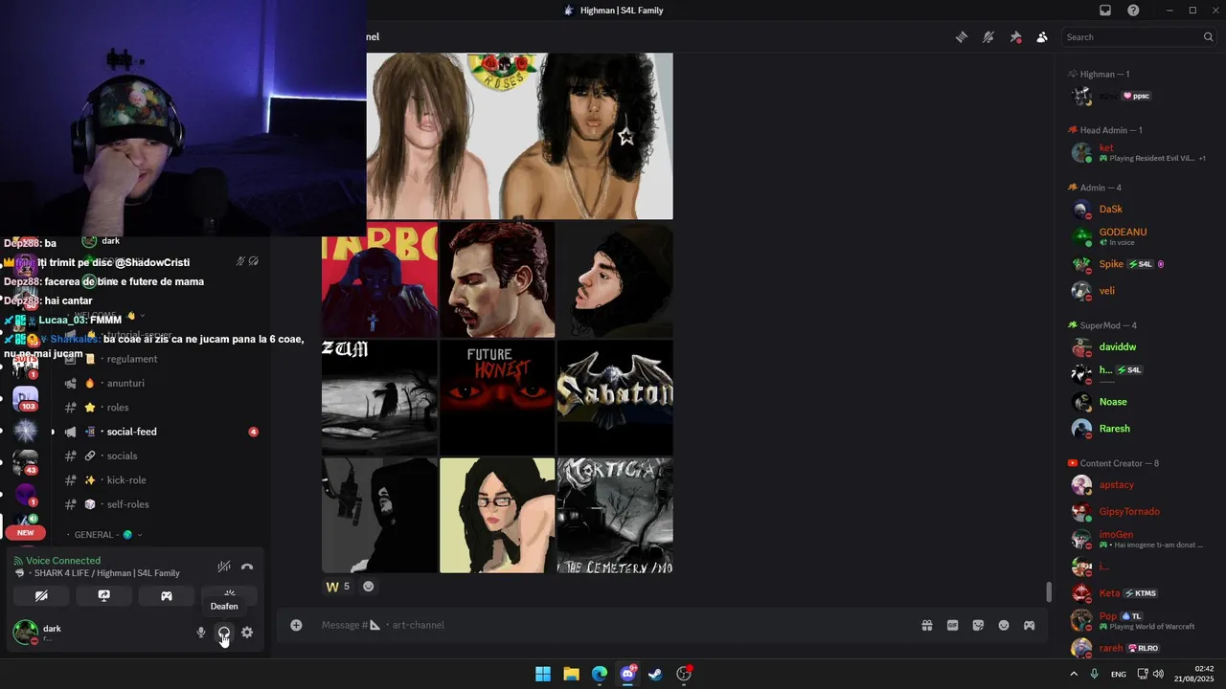The image size is (1226, 689).
Task: Open member apstacy profile
Action: (x=1138, y=484)
